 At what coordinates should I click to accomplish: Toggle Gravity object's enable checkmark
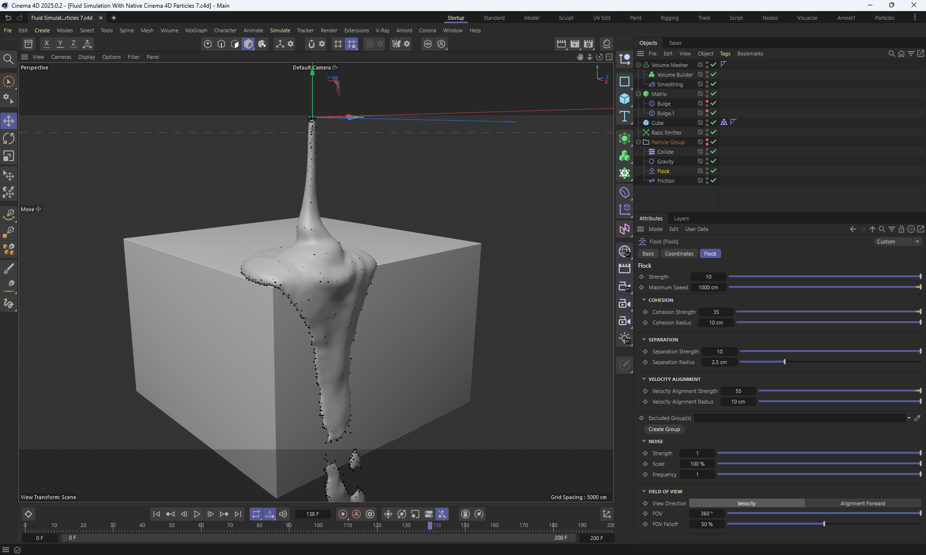tap(713, 162)
